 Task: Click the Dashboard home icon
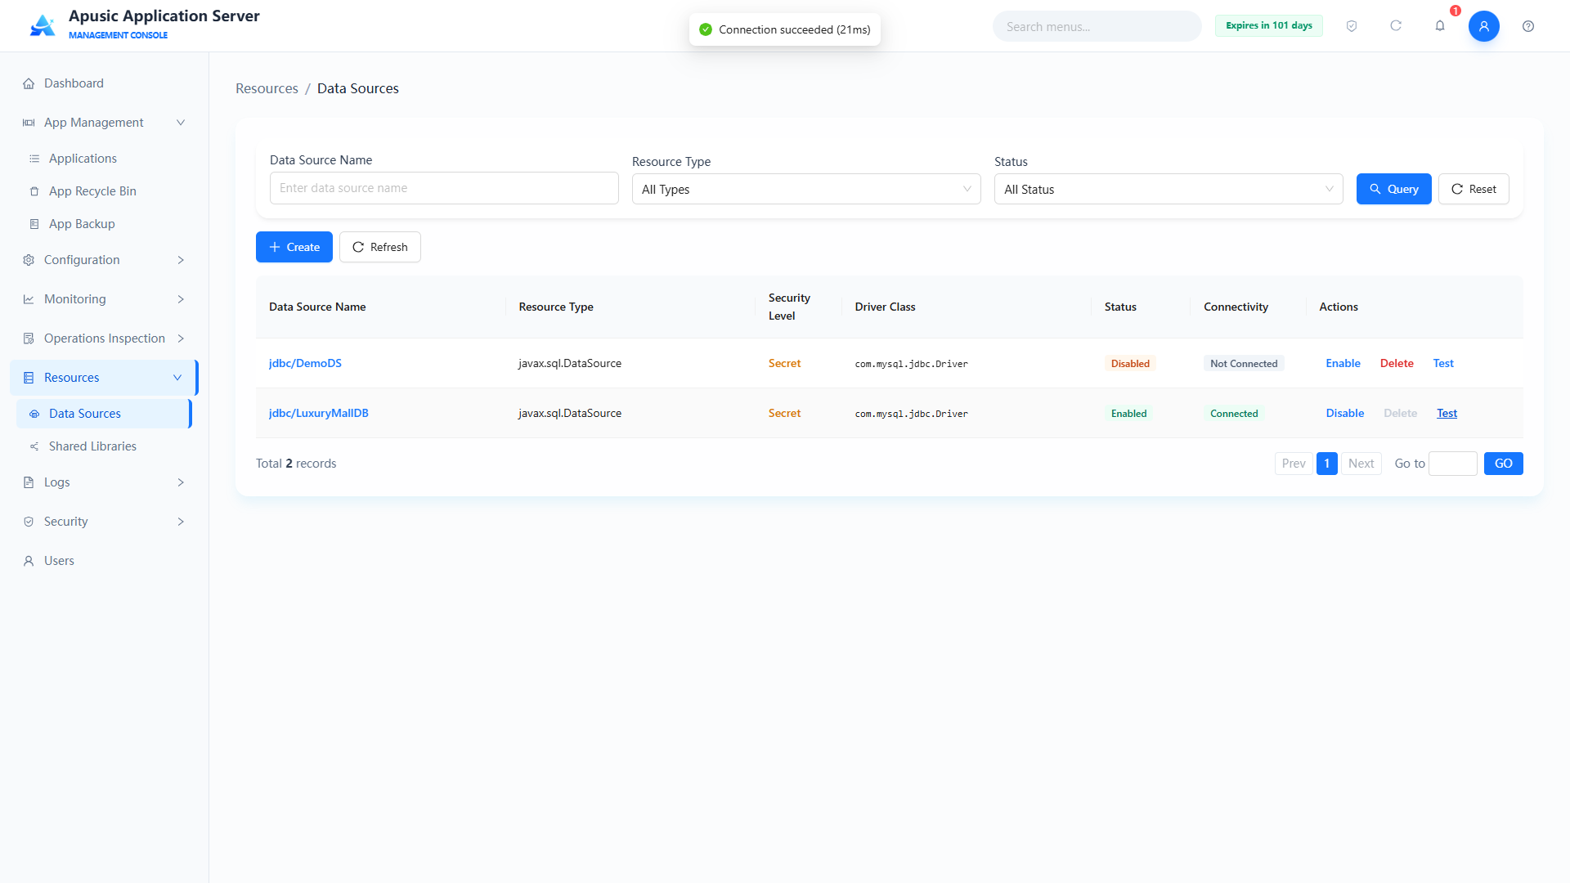click(29, 83)
